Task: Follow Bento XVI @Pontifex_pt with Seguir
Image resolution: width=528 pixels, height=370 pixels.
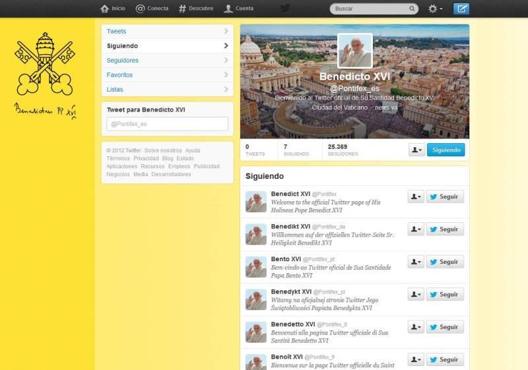Action: click(444, 262)
